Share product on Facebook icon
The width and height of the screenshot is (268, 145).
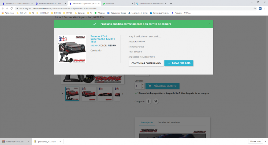(x=148, y=101)
